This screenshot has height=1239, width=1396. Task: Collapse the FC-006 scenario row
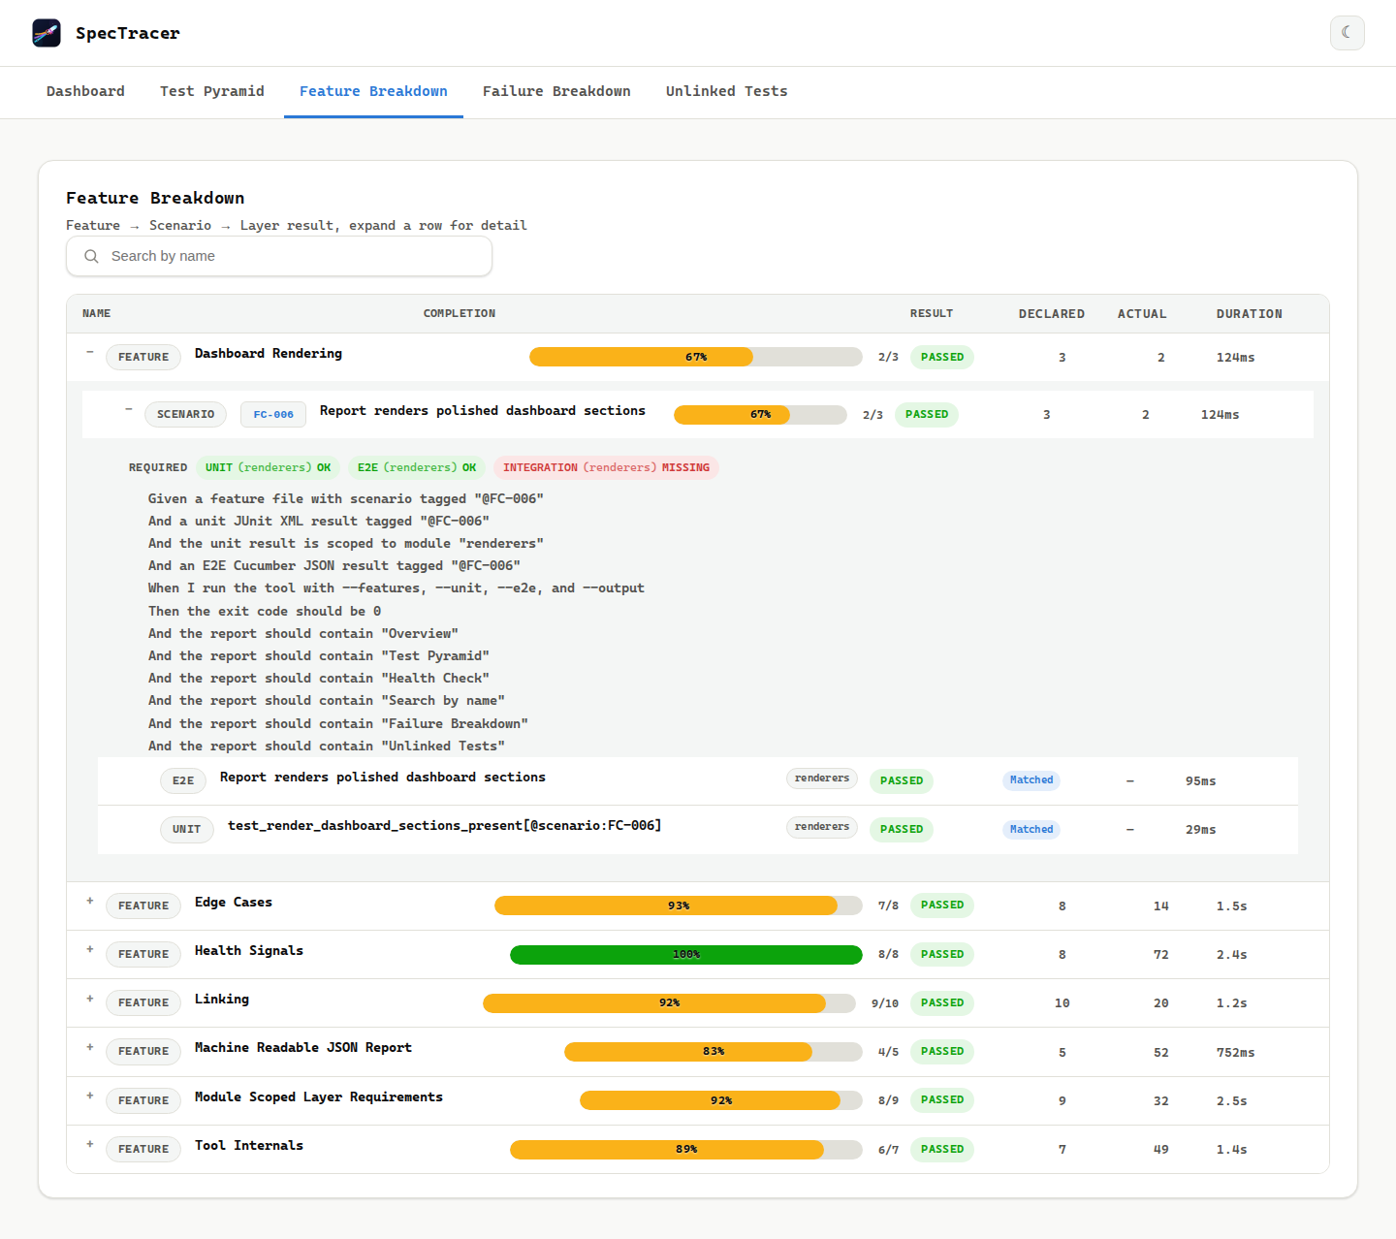129,410
